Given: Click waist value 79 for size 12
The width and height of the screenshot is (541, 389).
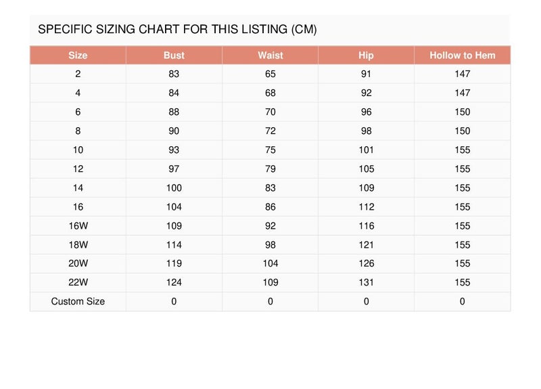Looking at the screenshot, I should coord(270,168).
